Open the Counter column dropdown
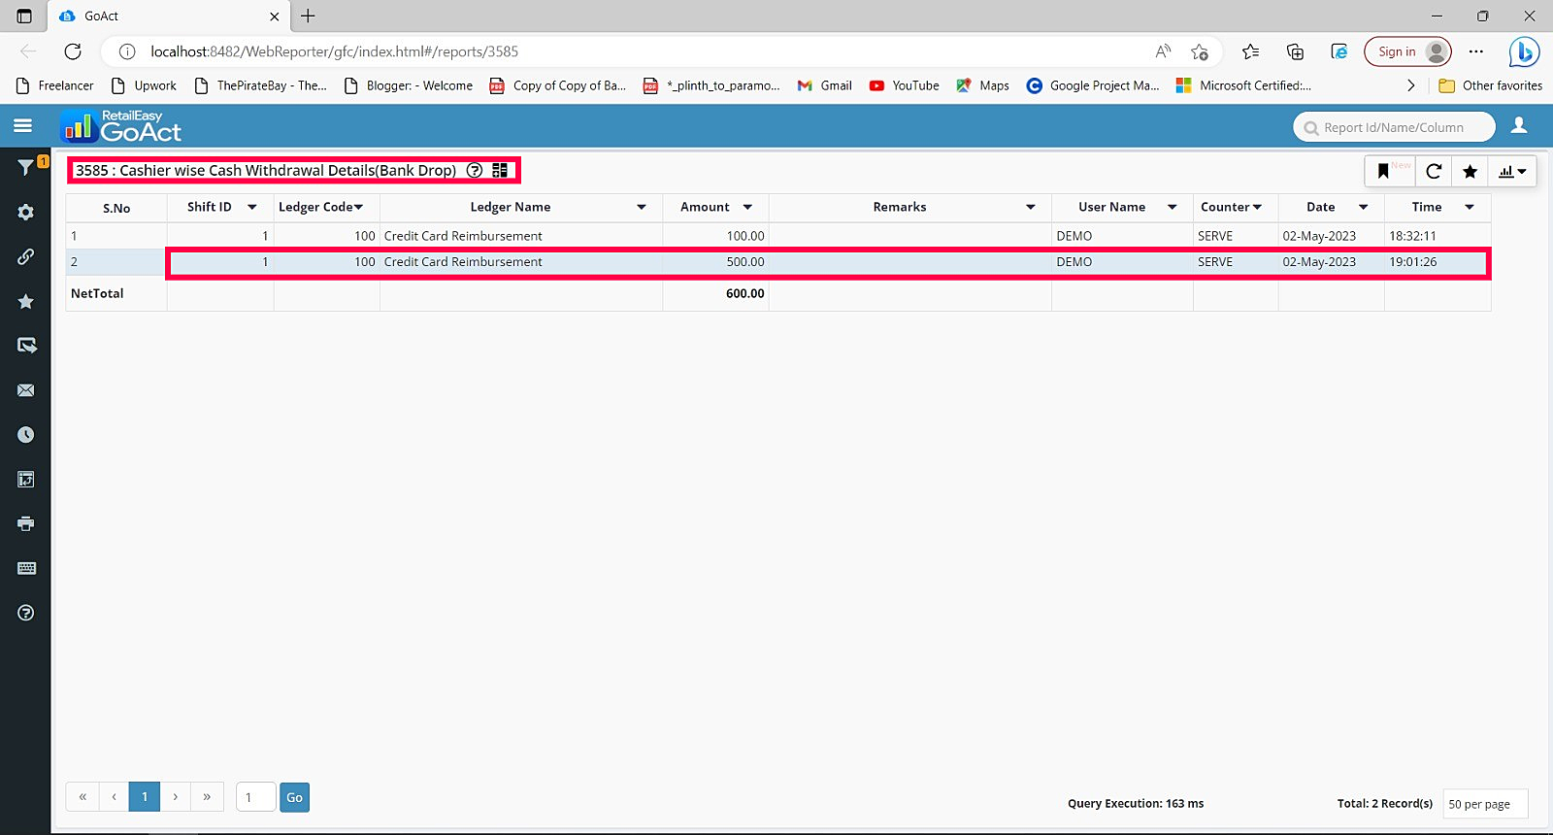1553x835 pixels. 1257,207
